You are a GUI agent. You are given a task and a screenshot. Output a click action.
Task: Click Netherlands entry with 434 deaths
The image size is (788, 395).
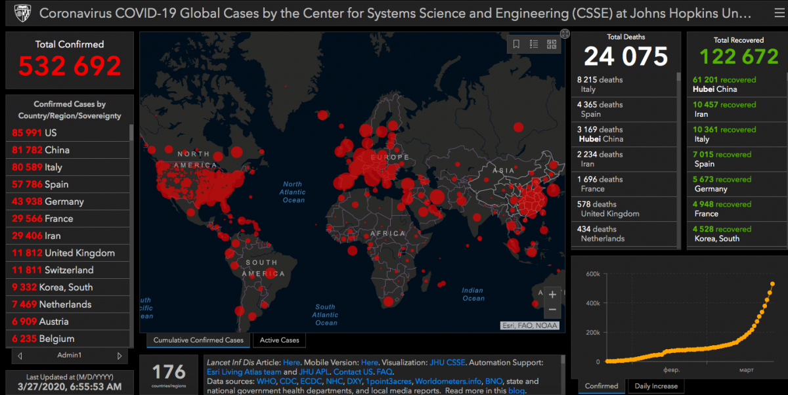tap(624, 234)
